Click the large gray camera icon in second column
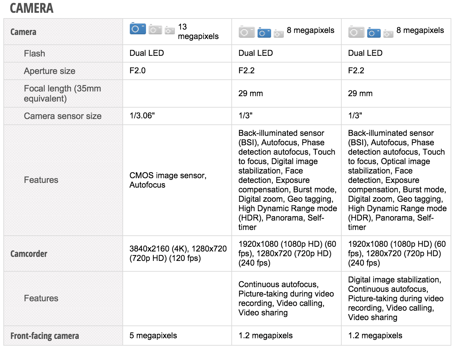Image resolution: width=454 pixels, height=349 pixels. 247,32
